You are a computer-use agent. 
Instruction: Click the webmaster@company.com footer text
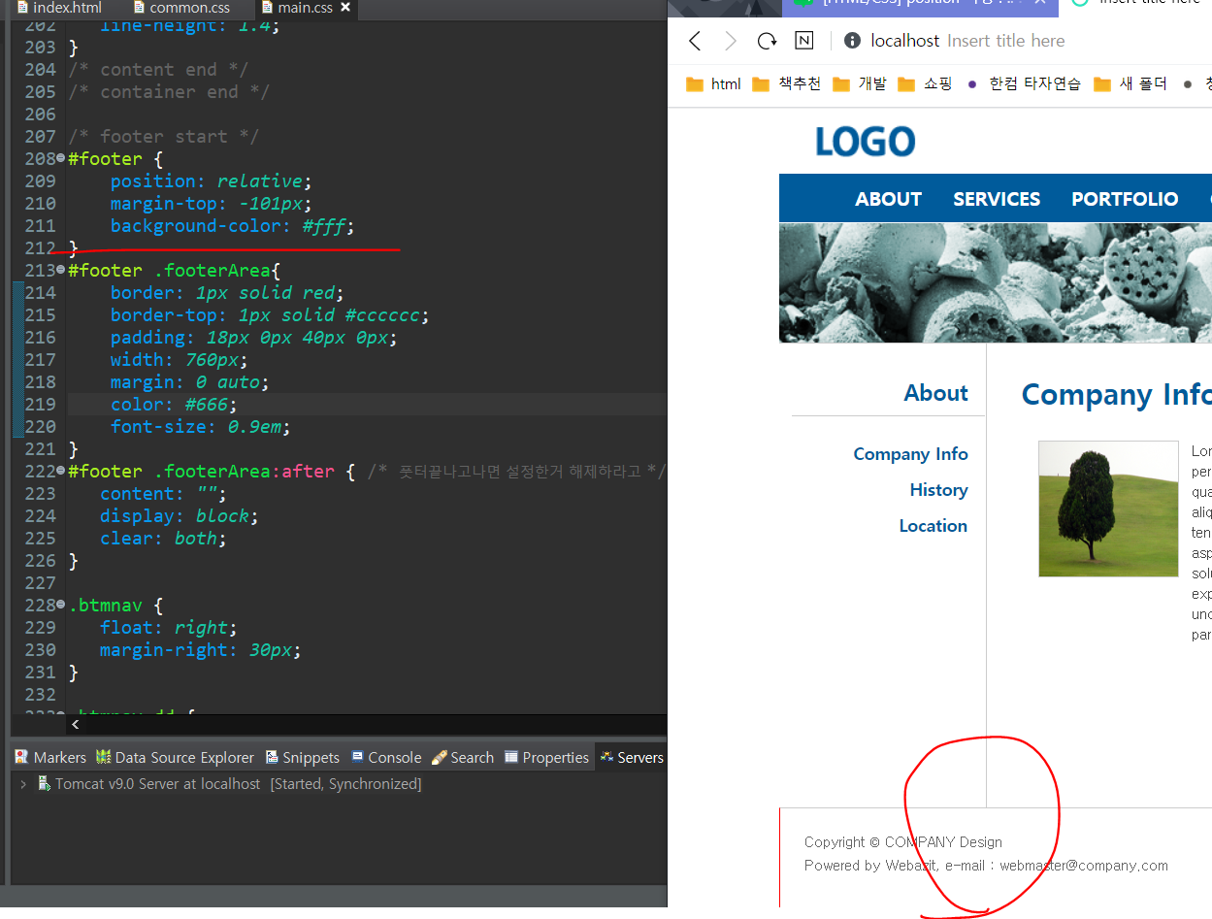[x=1084, y=866]
